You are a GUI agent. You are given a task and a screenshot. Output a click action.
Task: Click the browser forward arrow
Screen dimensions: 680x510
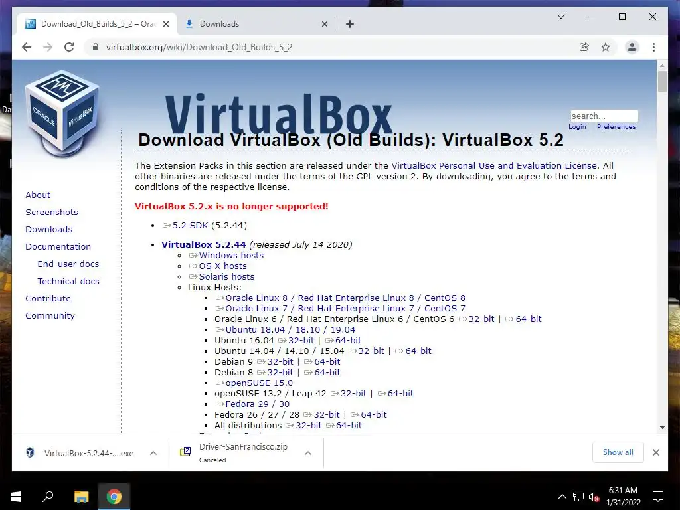coord(48,47)
